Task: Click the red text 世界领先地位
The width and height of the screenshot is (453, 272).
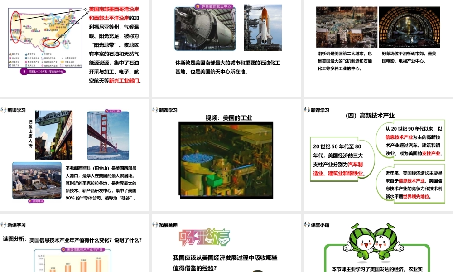Action: pyautogui.click(x=416, y=196)
